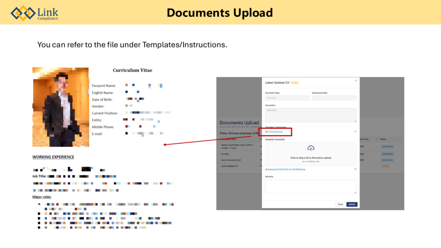Open the uploaded Screenshot 2025-07-02 file link
This screenshot has width=441, height=248.
pyautogui.click(x=286, y=170)
